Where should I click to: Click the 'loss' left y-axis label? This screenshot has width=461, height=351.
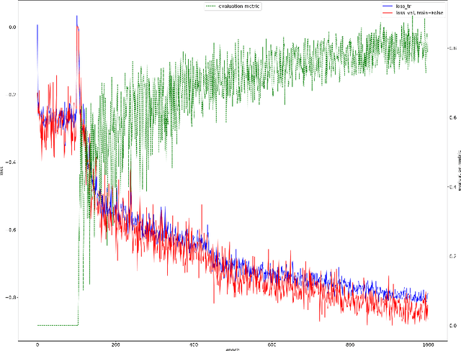point(1,170)
